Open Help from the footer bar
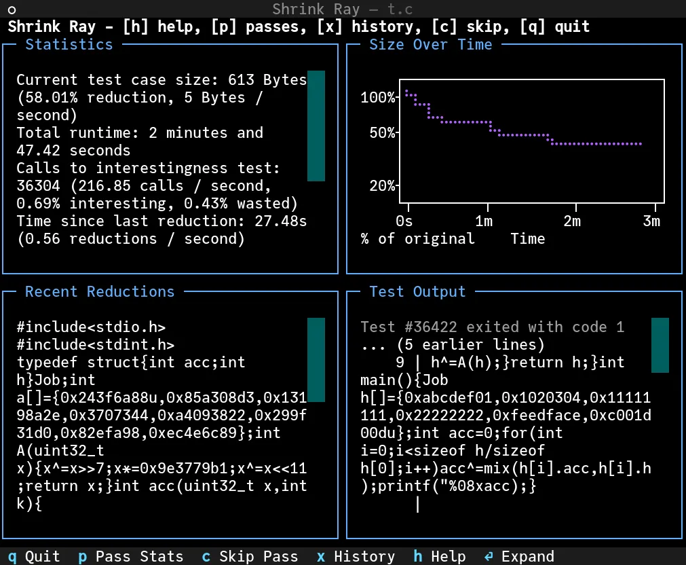 tap(439, 556)
